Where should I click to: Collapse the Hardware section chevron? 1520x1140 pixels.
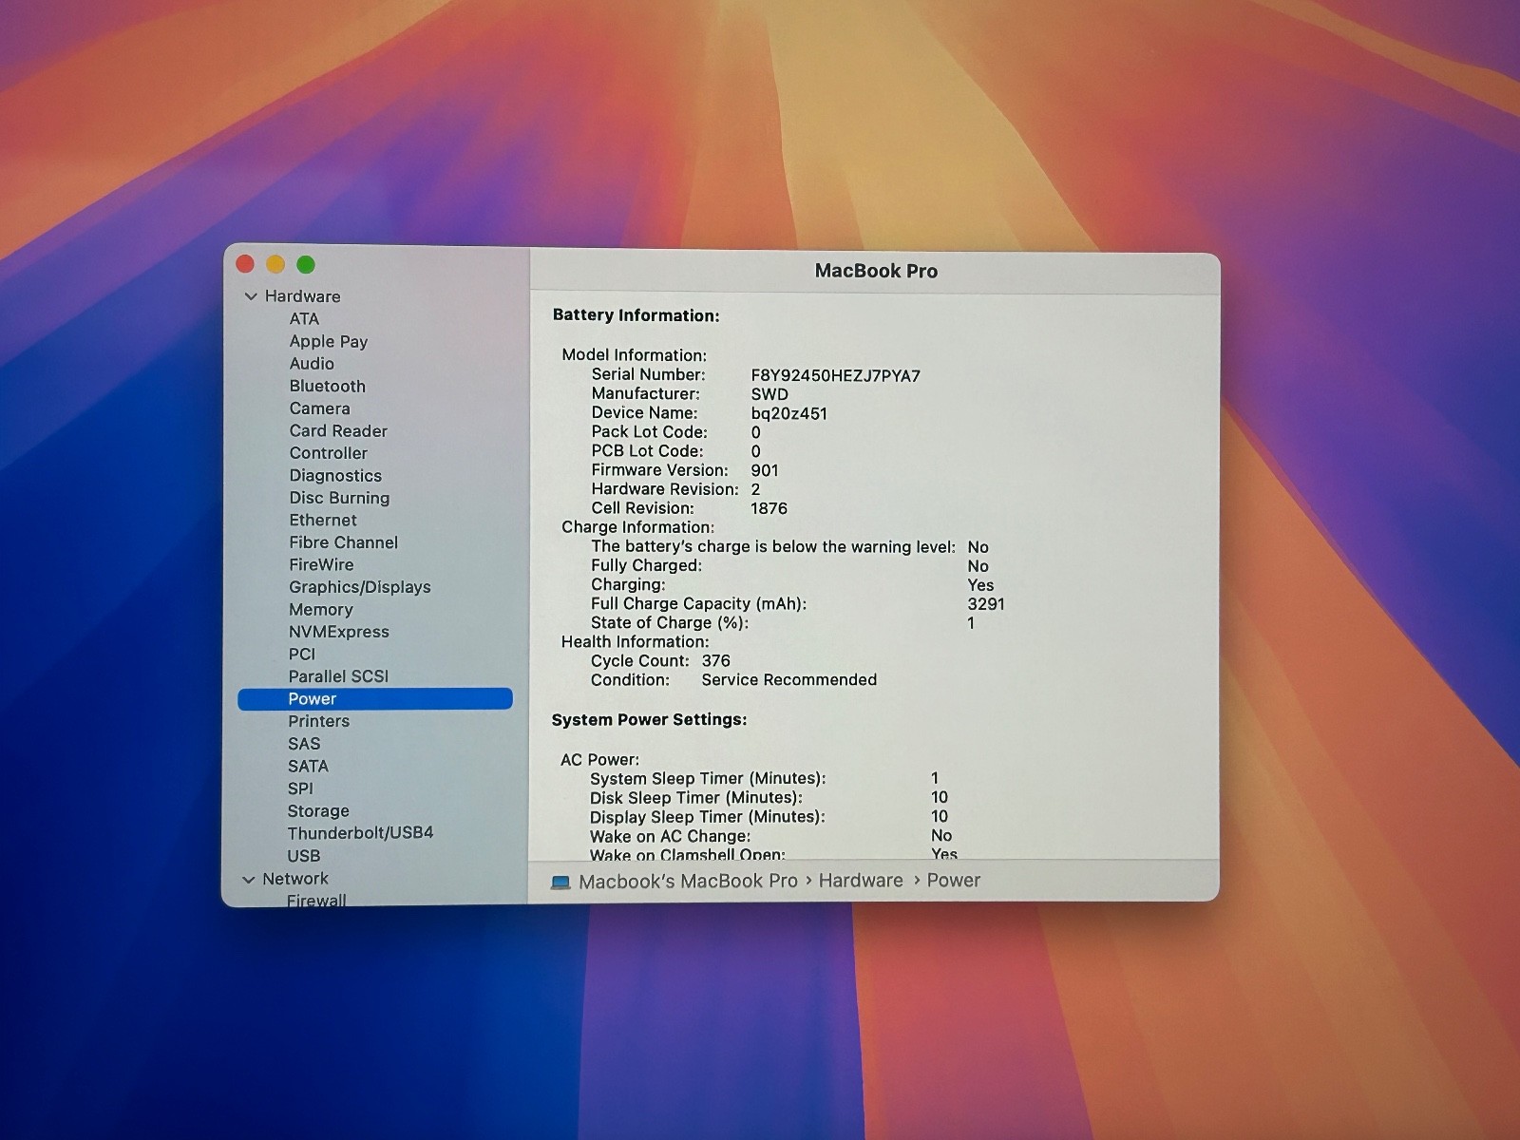pos(251,296)
